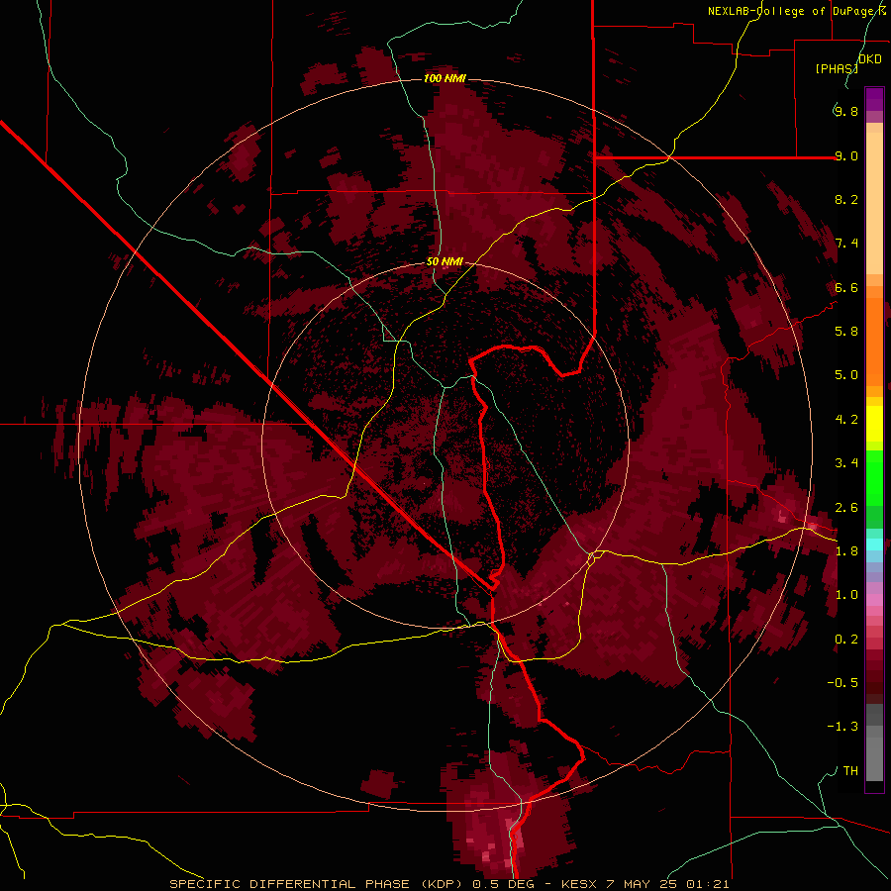Pick the orange segment of the colorbar
This screenshot has width=891, height=891.
click(x=874, y=341)
